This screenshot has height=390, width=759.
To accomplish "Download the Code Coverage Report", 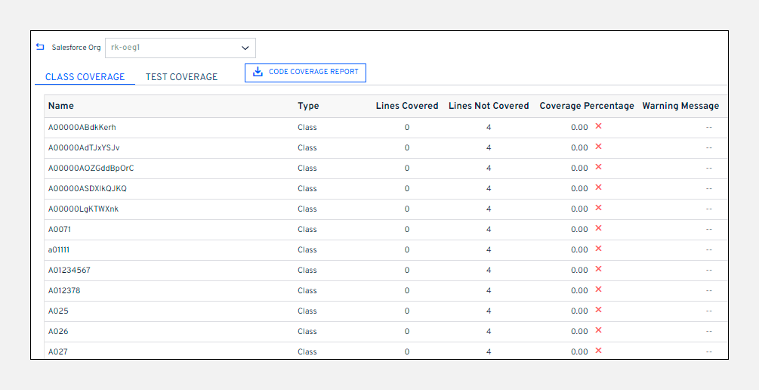I will click(305, 73).
